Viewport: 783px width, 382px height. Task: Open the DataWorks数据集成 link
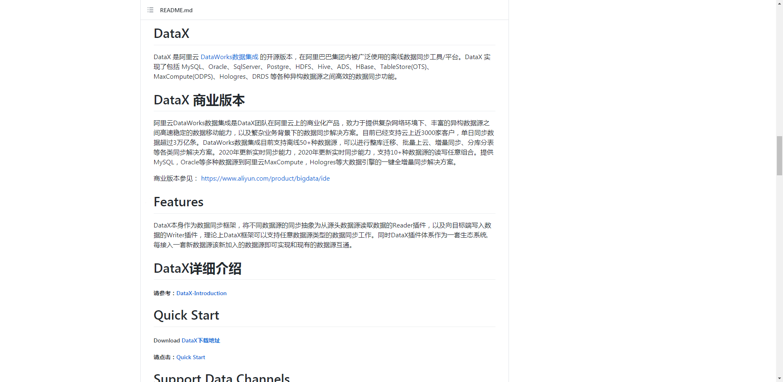tap(229, 57)
